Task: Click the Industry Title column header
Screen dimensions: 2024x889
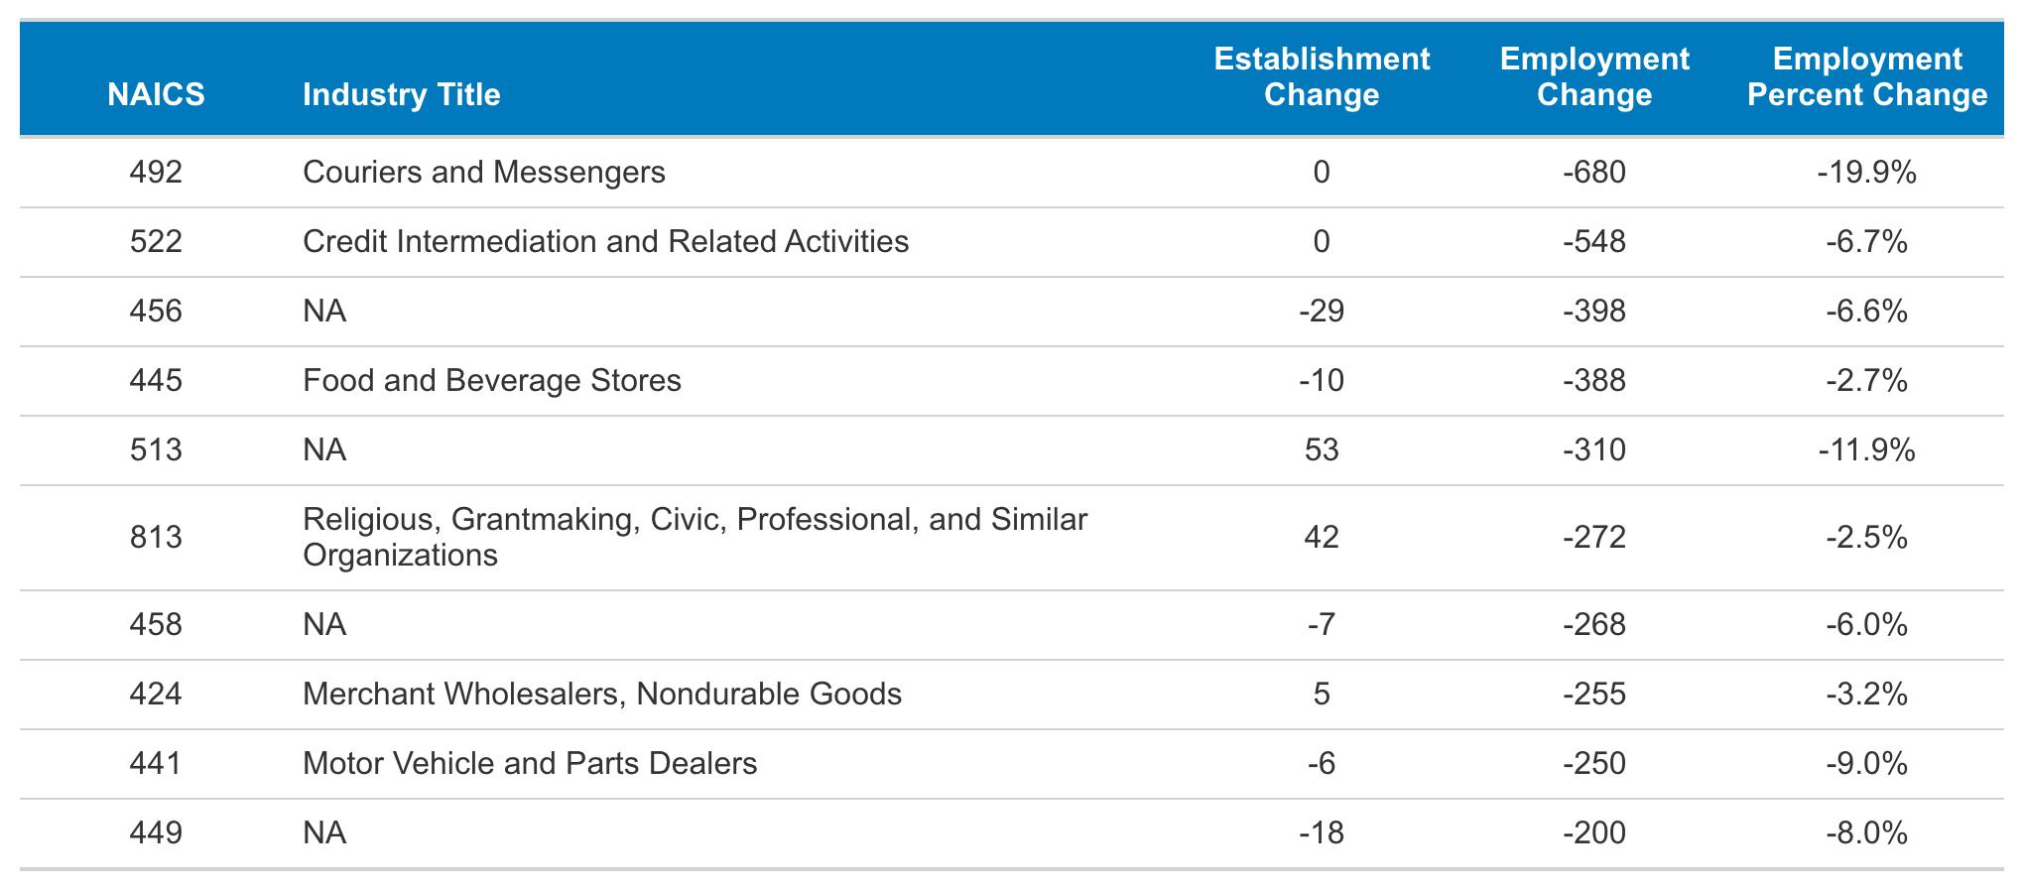Action: 401,94
